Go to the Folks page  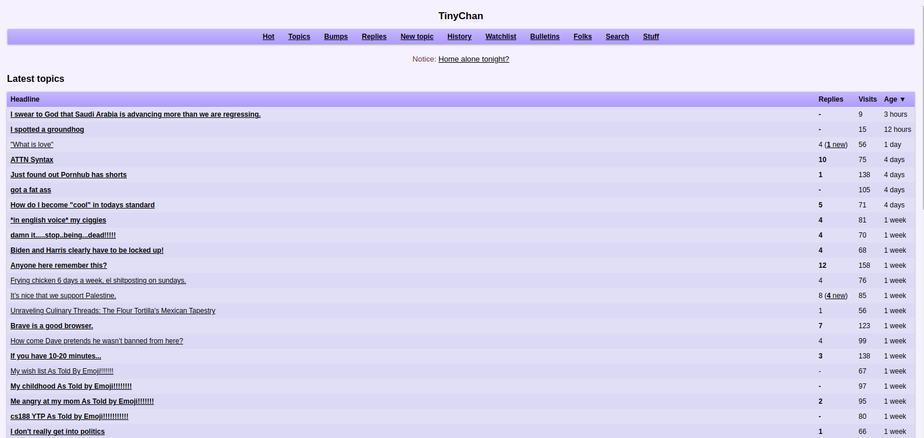click(582, 37)
